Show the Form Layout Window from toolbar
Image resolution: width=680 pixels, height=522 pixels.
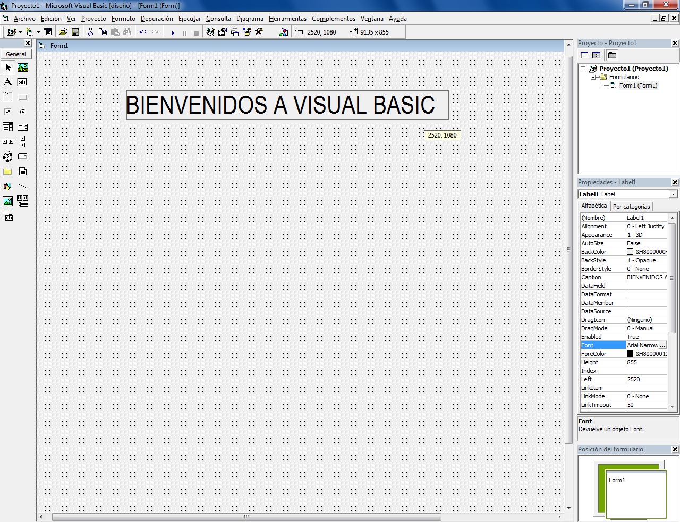click(x=235, y=32)
